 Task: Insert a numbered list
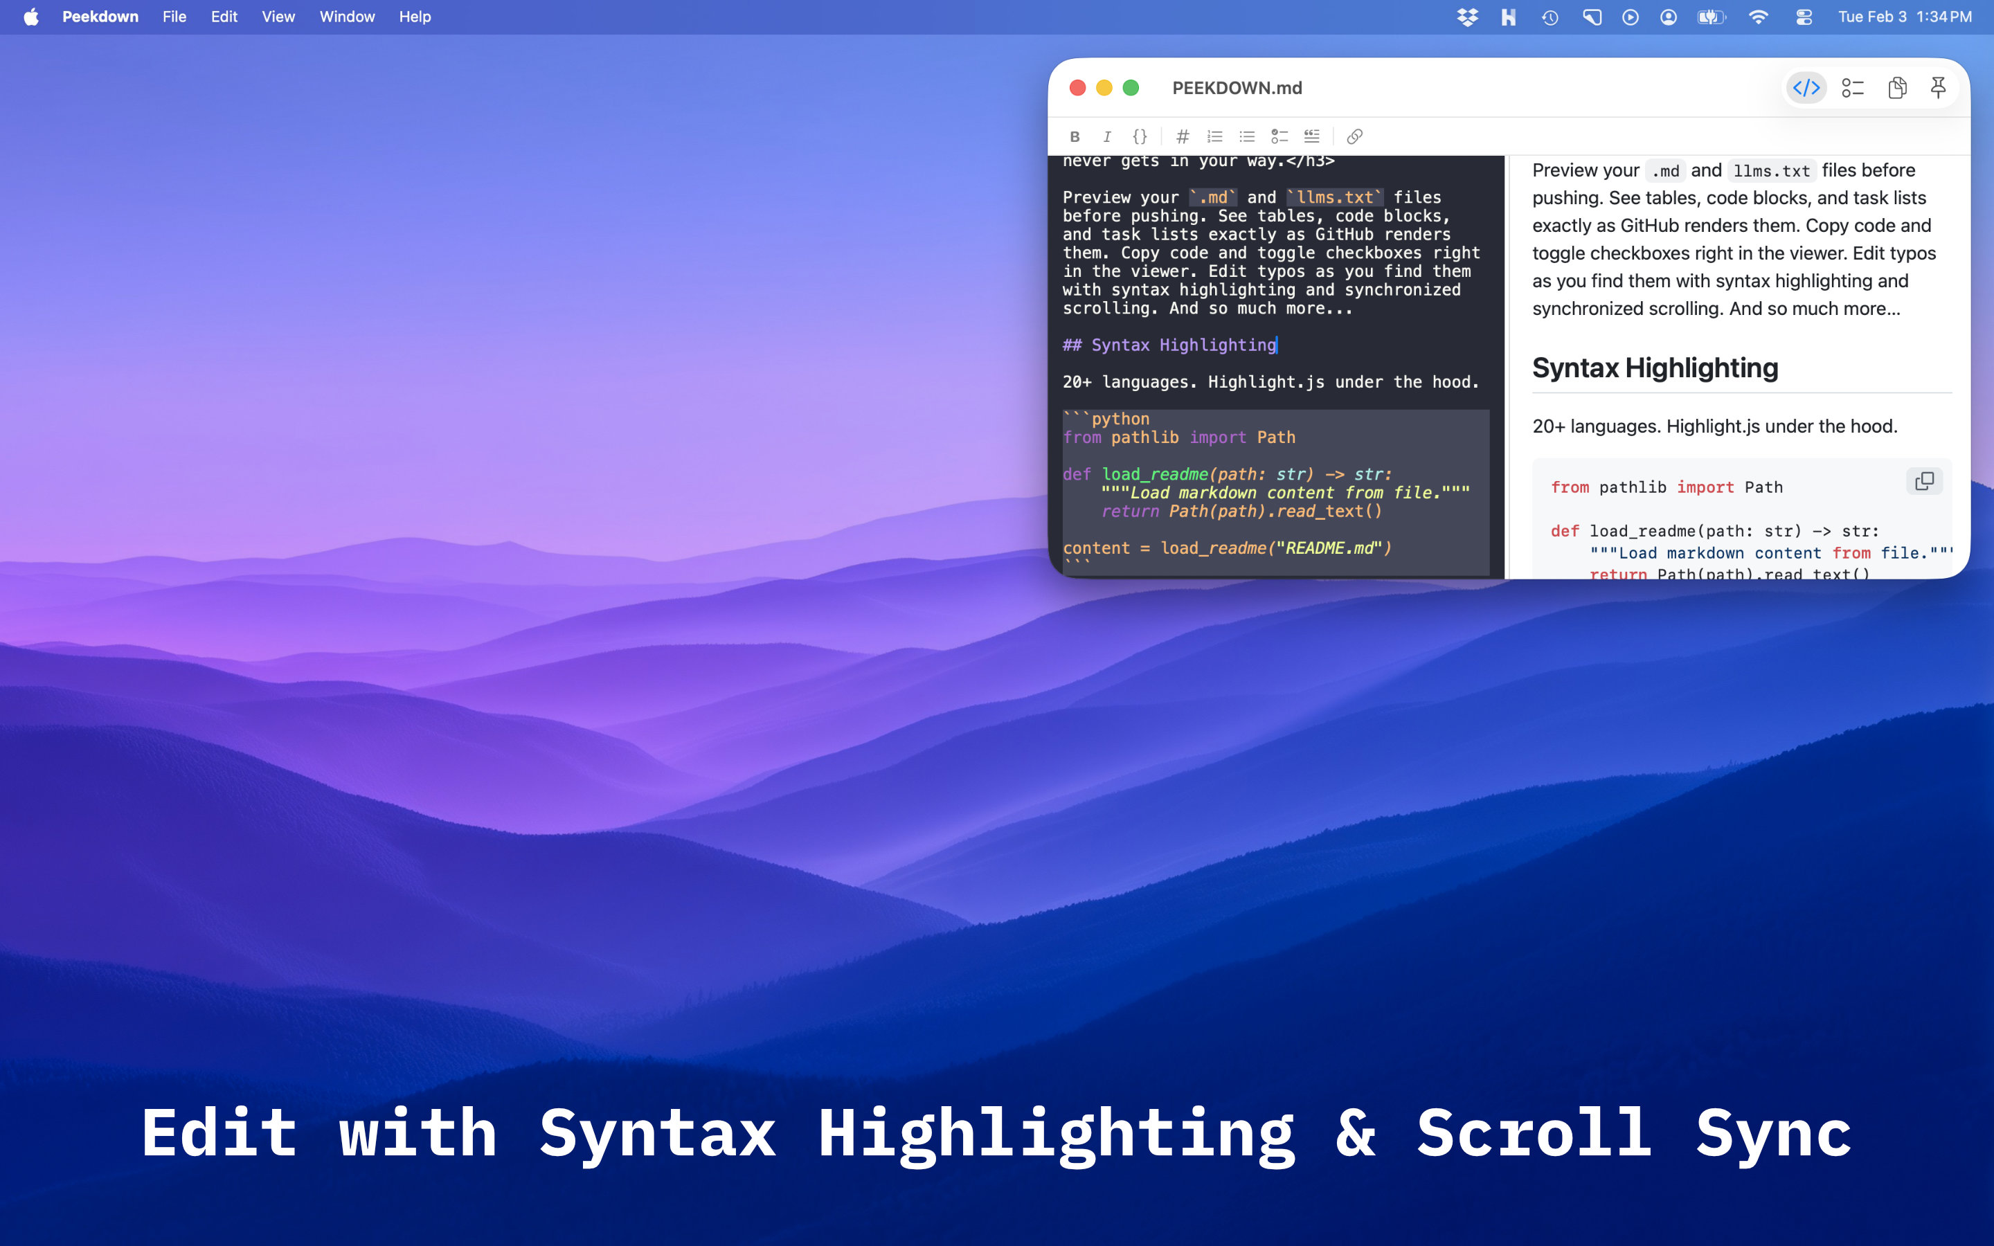(x=1214, y=137)
